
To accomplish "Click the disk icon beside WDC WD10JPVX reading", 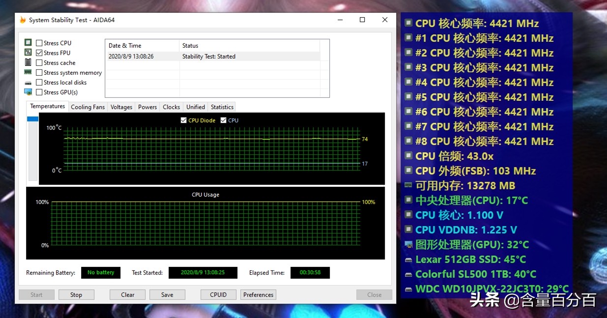I will (407, 289).
